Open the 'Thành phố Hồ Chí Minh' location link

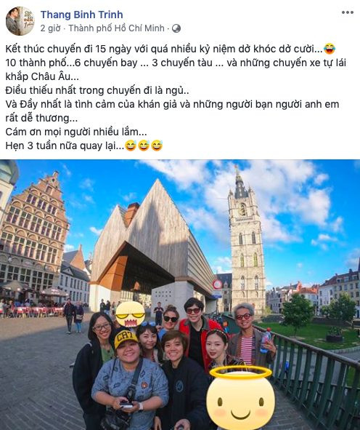[x=117, y=28]
